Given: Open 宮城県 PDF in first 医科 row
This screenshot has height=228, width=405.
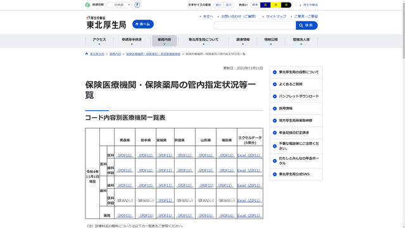Looking at the screenshot, I should coord(165,155).
